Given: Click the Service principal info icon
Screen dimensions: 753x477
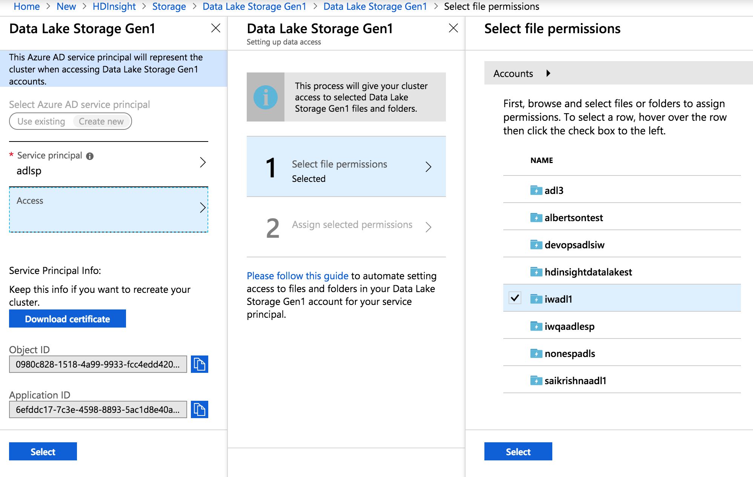Looking at the screenshot, I should [x=90, y=156].
